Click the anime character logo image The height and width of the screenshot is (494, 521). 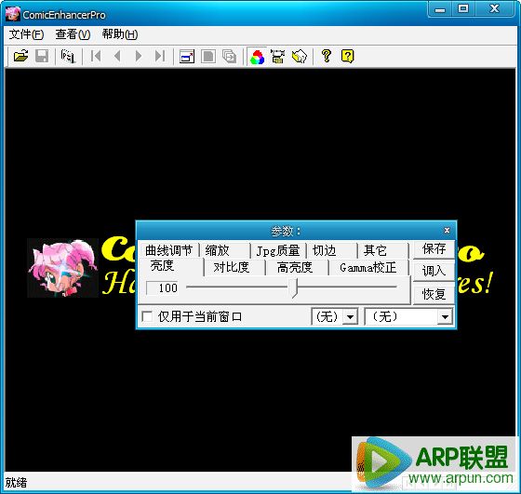tap(62, 267)
